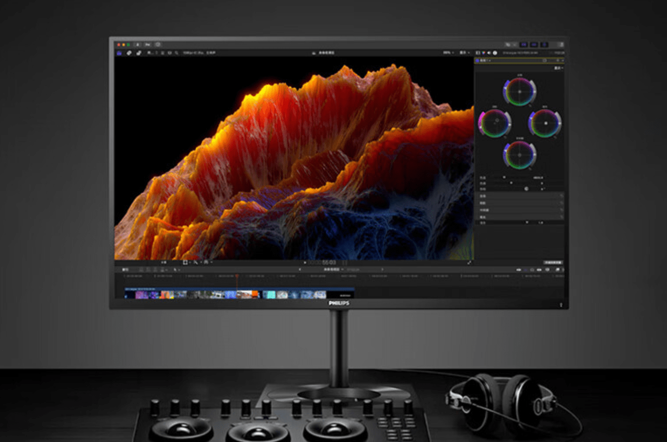Open the Audio inspector speaker icon

point(489,53)
